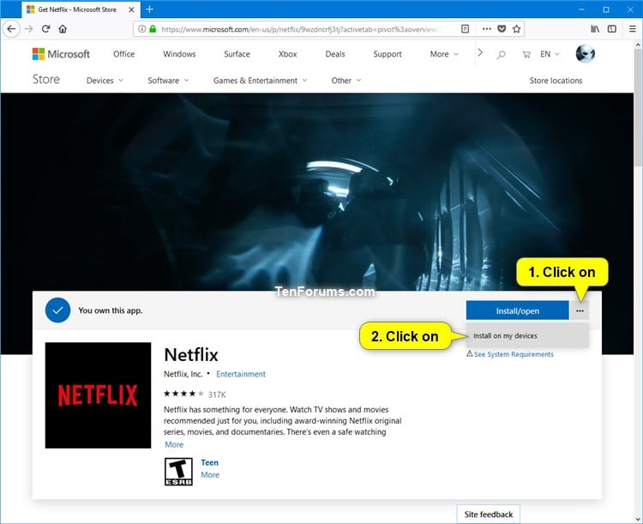Open the EN language dropdown
This screenshot has width=643, height=524.
point(550,54)
